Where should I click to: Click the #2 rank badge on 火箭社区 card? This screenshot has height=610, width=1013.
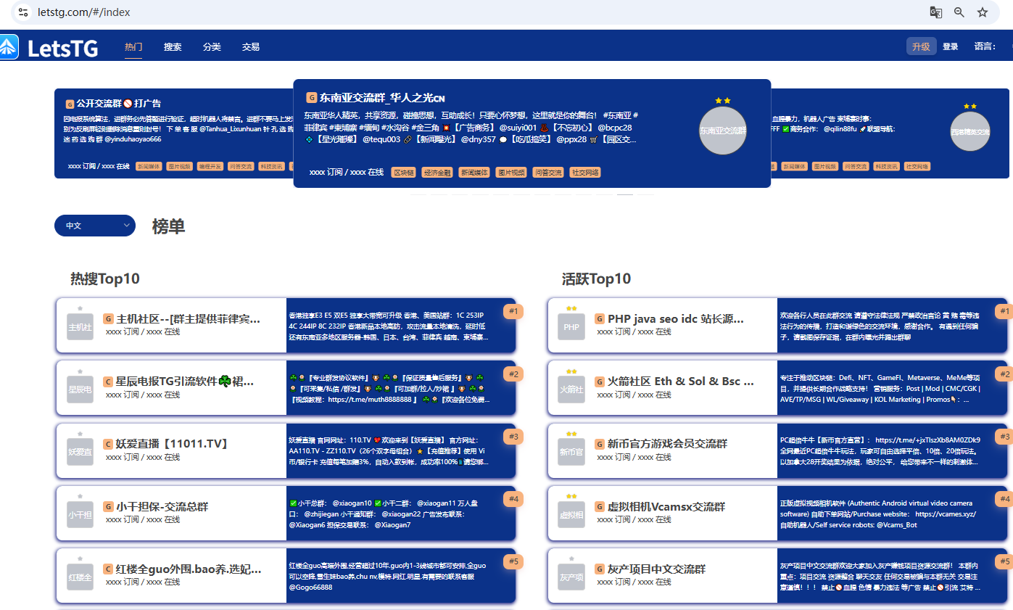tap(1004, 374)
